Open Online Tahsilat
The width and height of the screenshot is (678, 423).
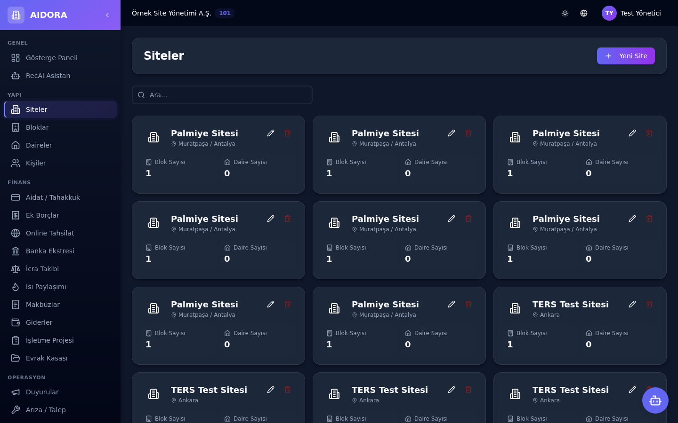[x=60, y=233]
